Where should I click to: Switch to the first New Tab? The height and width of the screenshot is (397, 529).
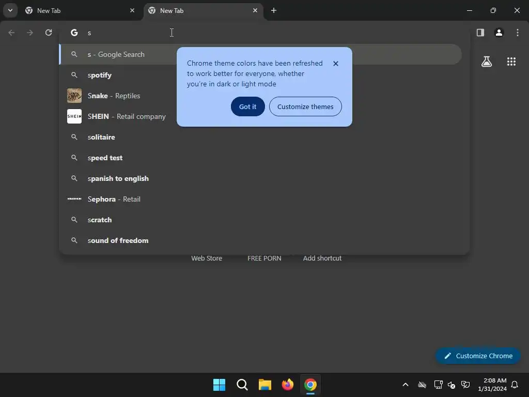(x=80, y=11)
